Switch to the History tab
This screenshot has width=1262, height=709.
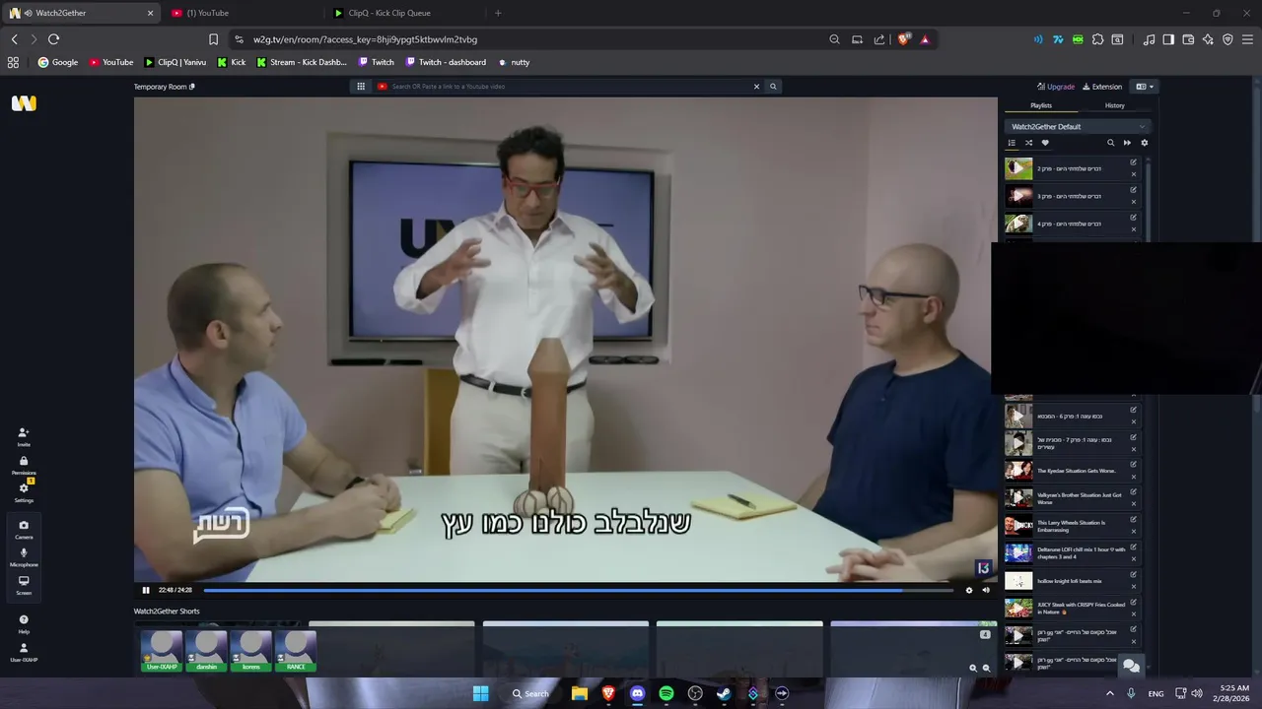[x=1114, y=105]
